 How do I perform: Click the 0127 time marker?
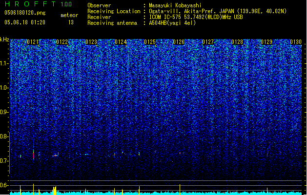click(208, 42)
